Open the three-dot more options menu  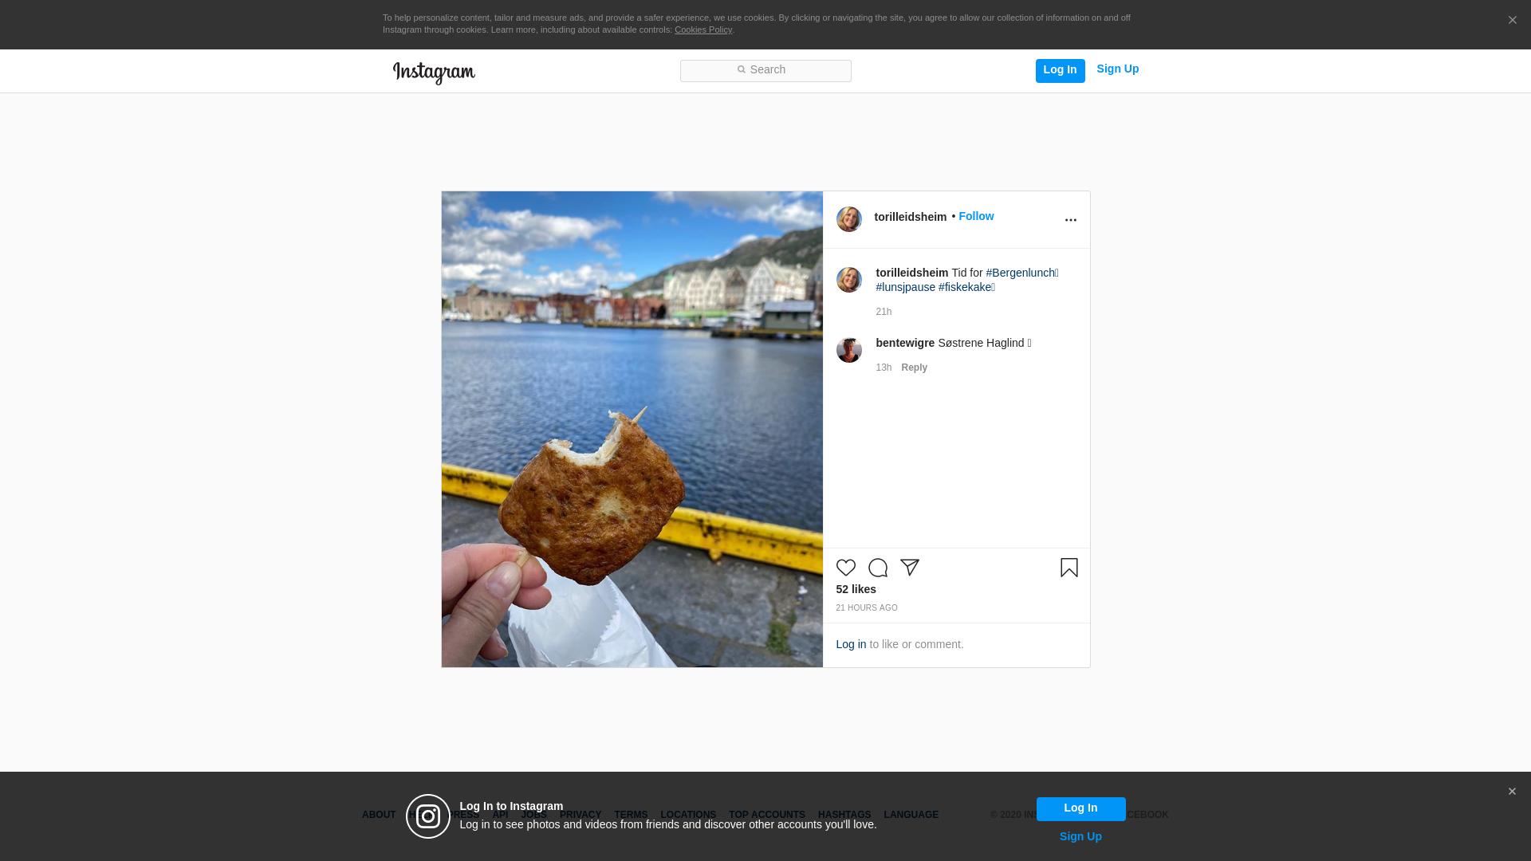pyautogui.click(x=1070, y=220)
